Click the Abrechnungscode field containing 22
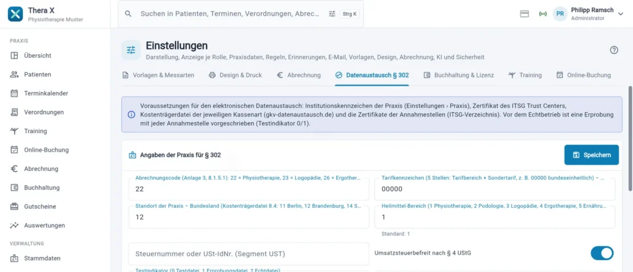633x272 pixels. click(x=249, y=189)
